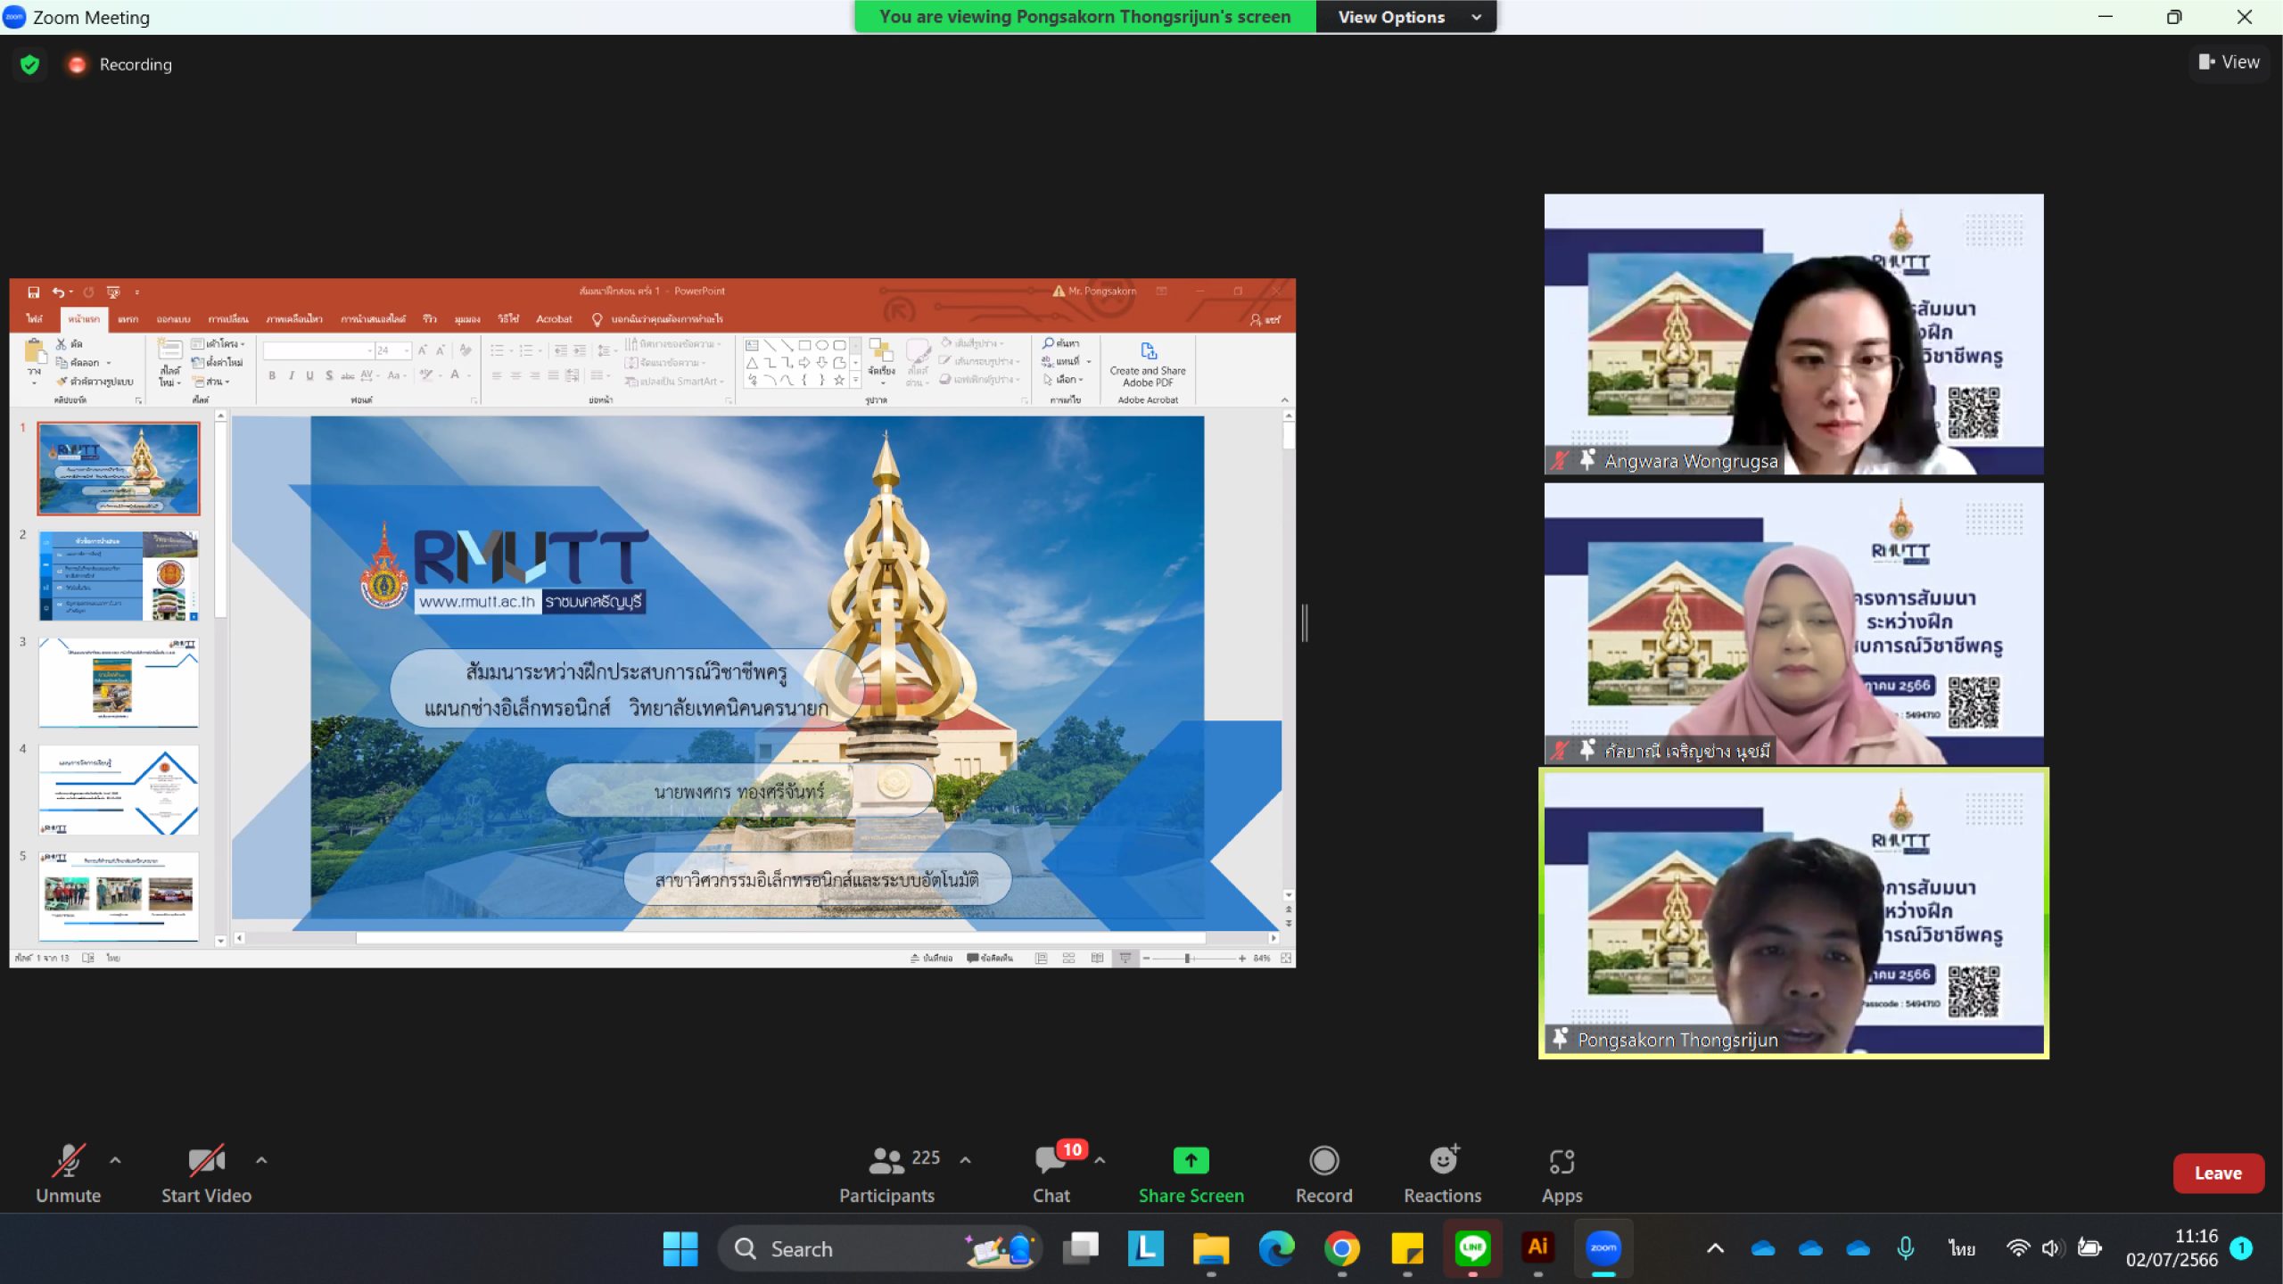2283x1284 pixels.
Task: Toggle Strikethrough (abc) formatting
Action: pos(348,375)
